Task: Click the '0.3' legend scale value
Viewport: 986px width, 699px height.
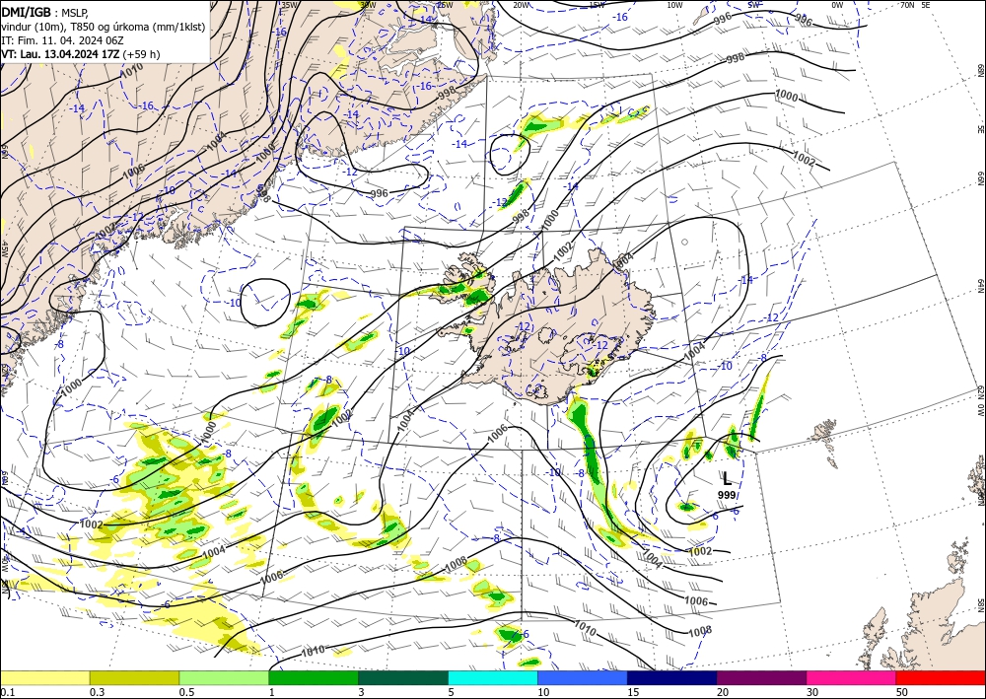Action: [97, 692]
